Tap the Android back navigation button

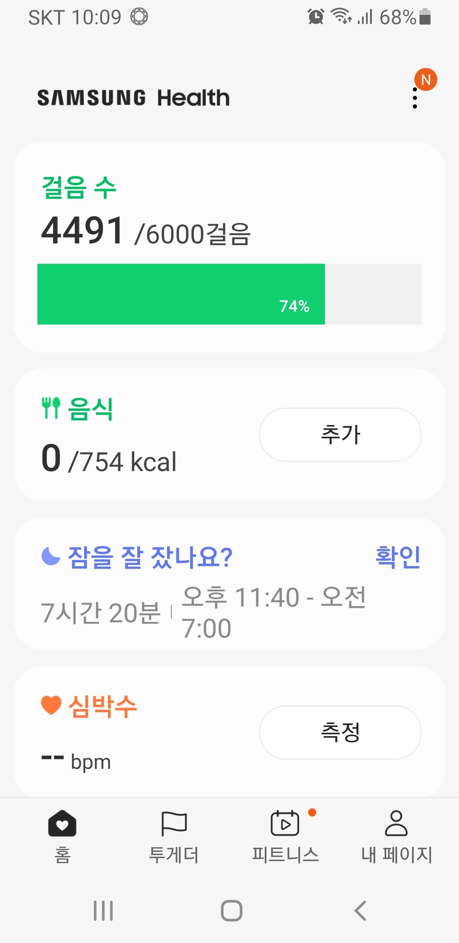point(360,911)
